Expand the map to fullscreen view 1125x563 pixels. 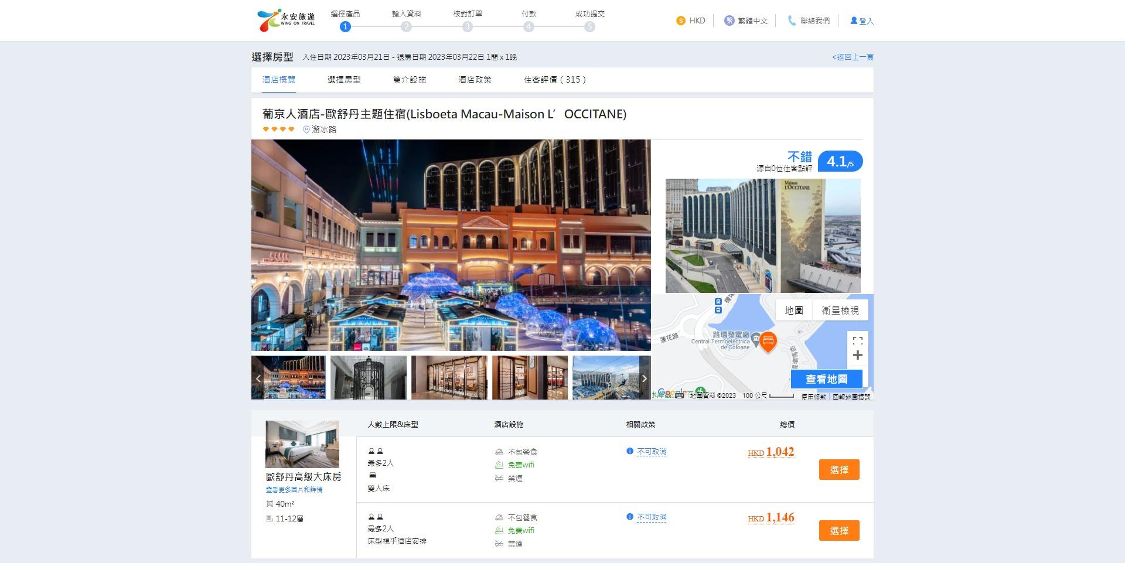click(x=858, y=340)
